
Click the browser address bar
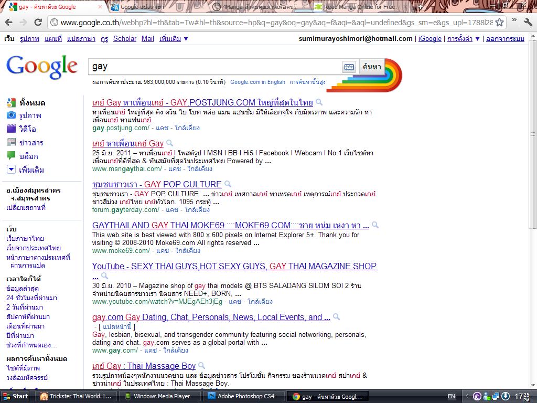click(277, 23)
